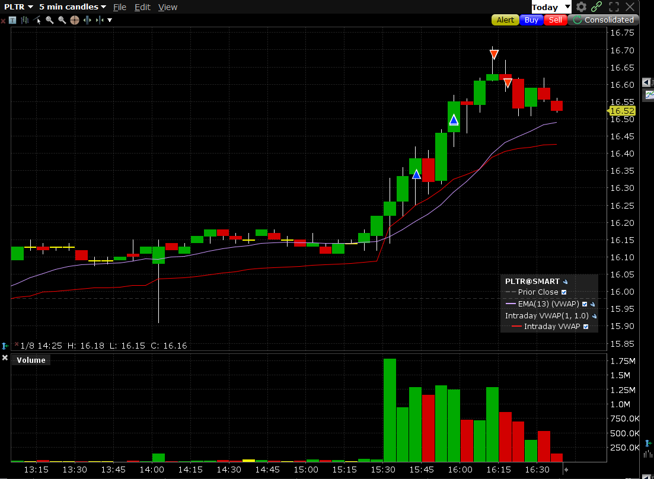Click the 16.00 price axis label
The height and width of the screenshot is (479, 654).
(x=622, y=292)
